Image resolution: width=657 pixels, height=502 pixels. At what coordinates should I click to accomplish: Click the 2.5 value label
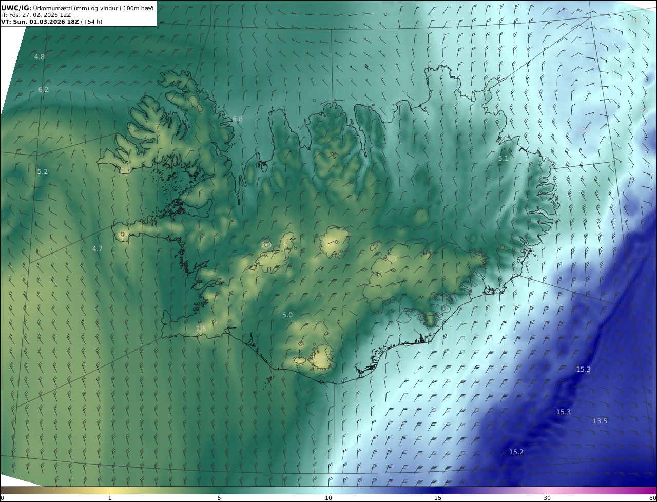(x=201, y=329)
